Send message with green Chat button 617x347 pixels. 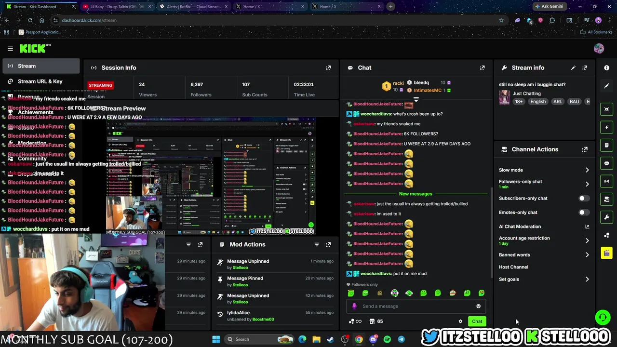pos(477,321)
